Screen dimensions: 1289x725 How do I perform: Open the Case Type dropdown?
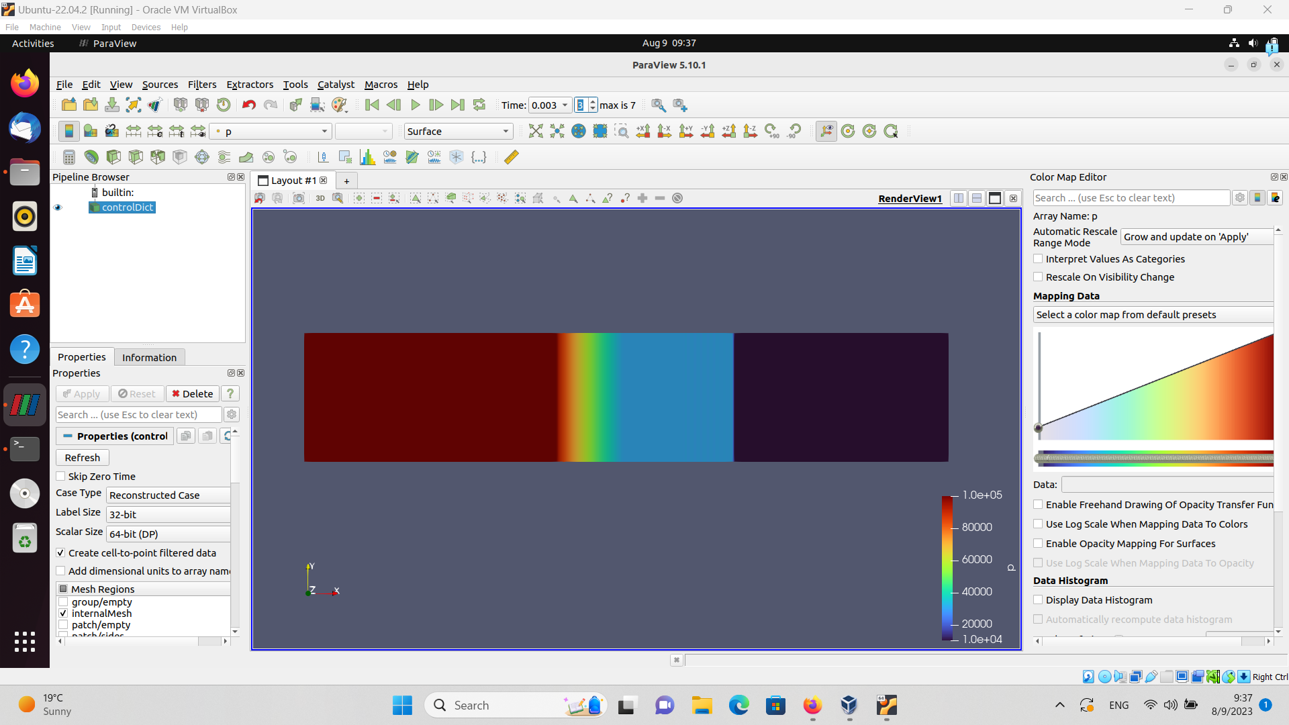coord(168,495)
